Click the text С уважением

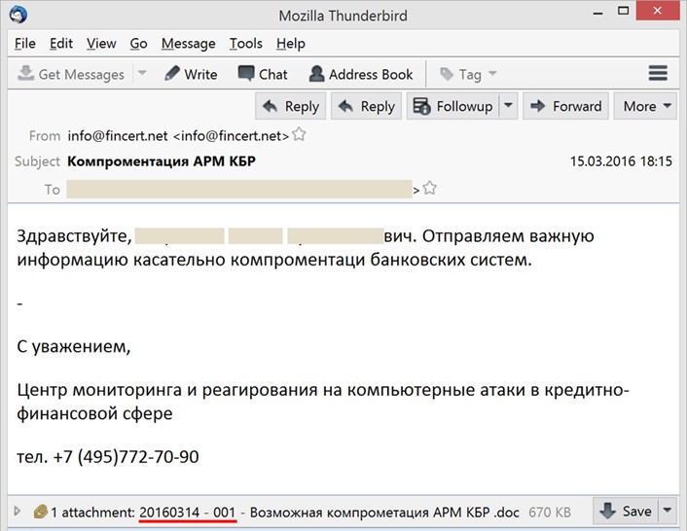click(x=74, y=346)
